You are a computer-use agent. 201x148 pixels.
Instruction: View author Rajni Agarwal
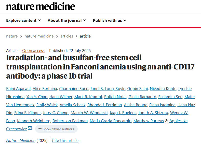point(18,89)
